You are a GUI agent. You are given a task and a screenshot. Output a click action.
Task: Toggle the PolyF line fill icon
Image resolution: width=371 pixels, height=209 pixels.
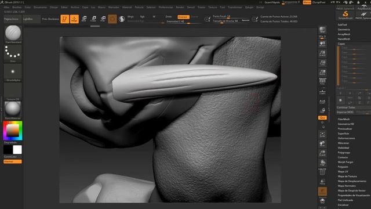click(322, 172)
